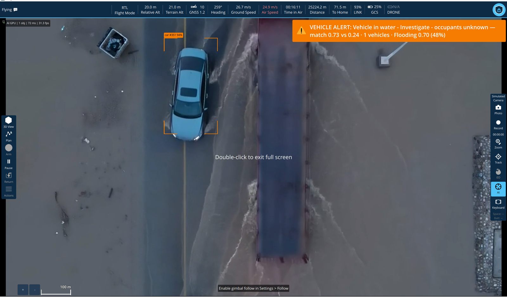Click the 26.7 m/s Ground Speed readout

point(243,9)
